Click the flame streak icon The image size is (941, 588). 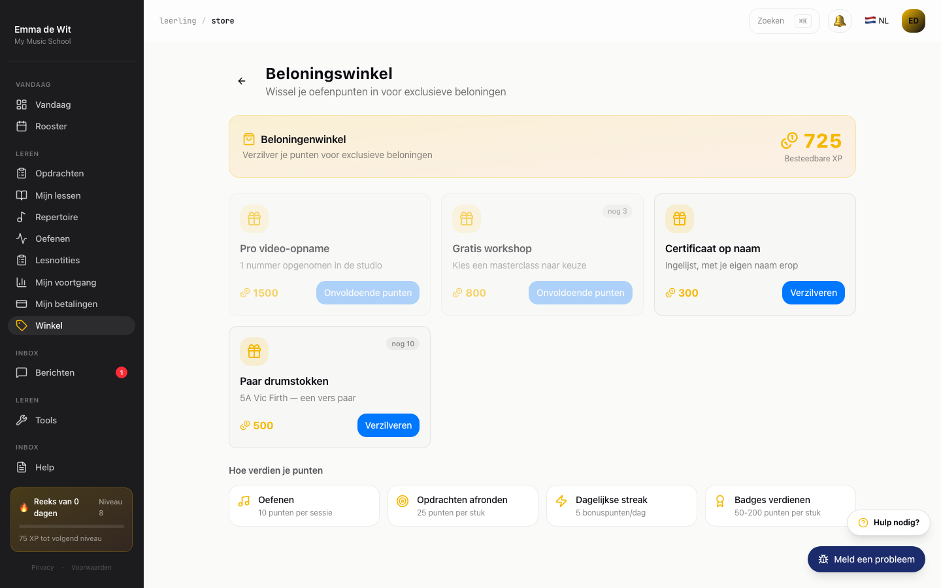tap(24, 507)
